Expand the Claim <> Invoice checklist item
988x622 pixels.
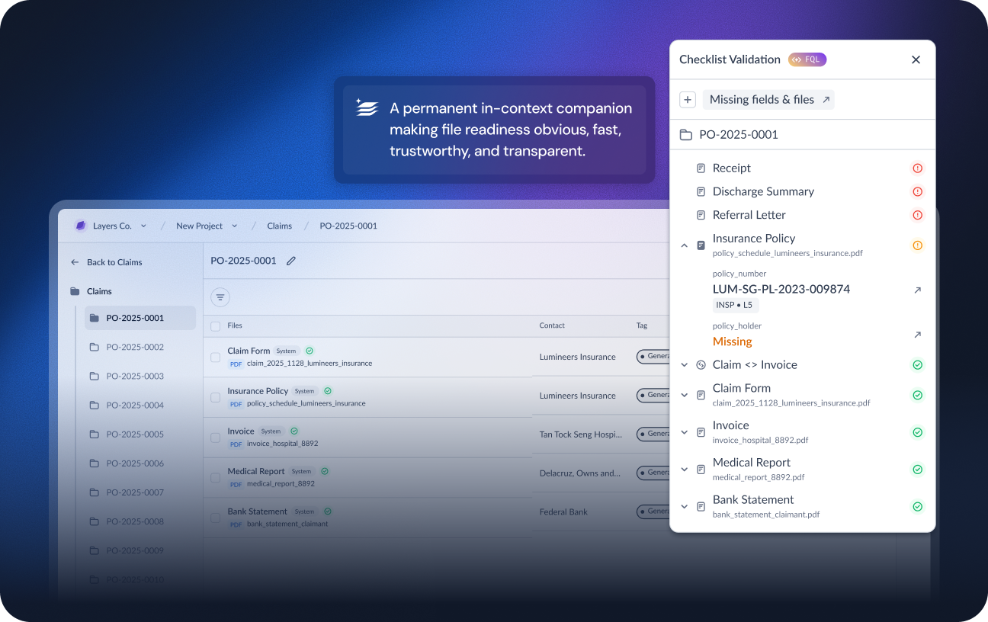click(x=685, y=365)
